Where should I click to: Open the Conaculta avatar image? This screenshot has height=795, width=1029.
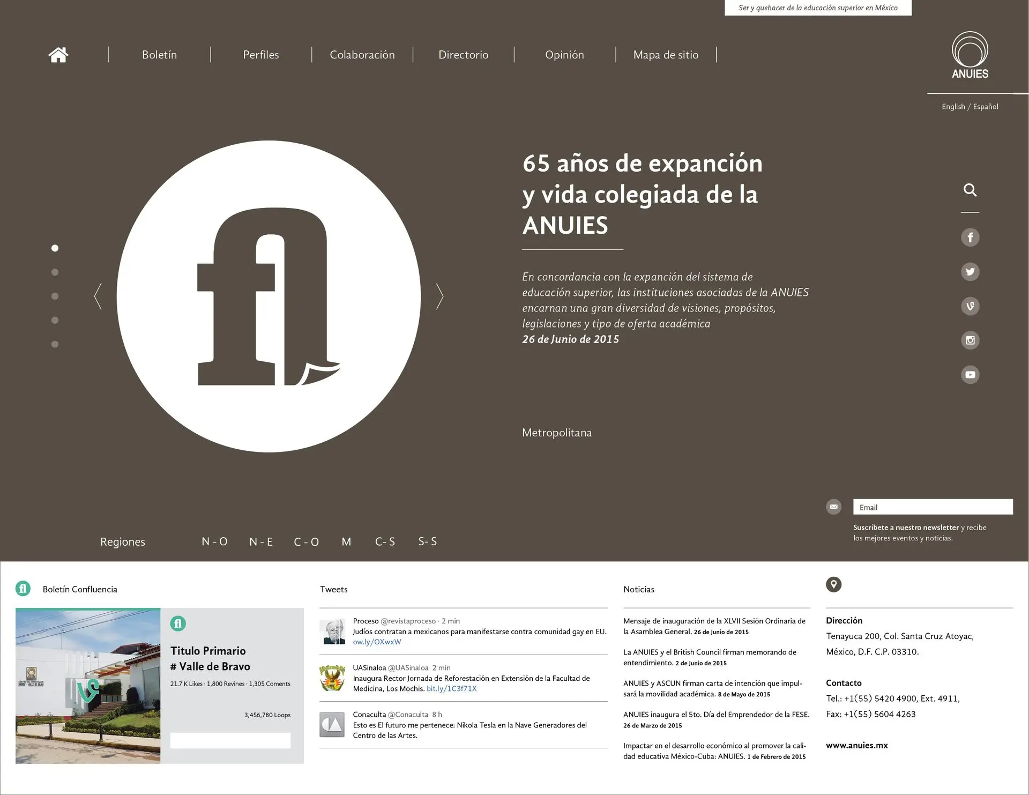pyautogui.click(x=332, y=725)
